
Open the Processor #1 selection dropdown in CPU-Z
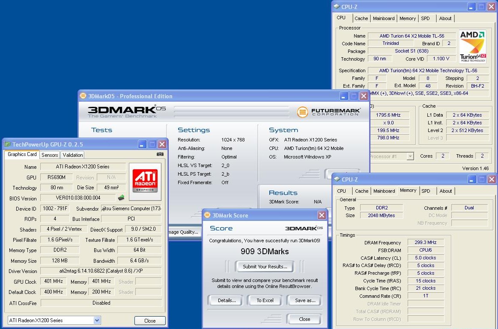click(x=410, y=156)
